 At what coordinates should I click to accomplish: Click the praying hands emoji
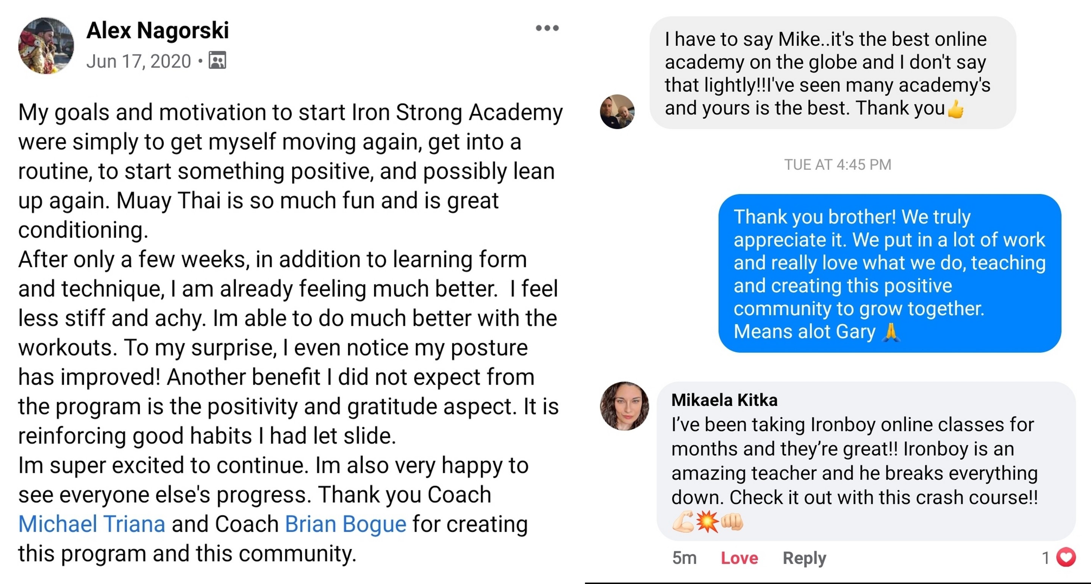(x=891, y=332)
